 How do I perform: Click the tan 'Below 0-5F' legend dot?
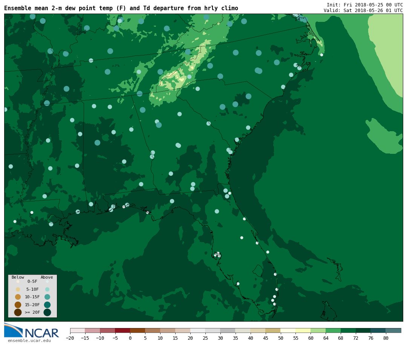18,281
